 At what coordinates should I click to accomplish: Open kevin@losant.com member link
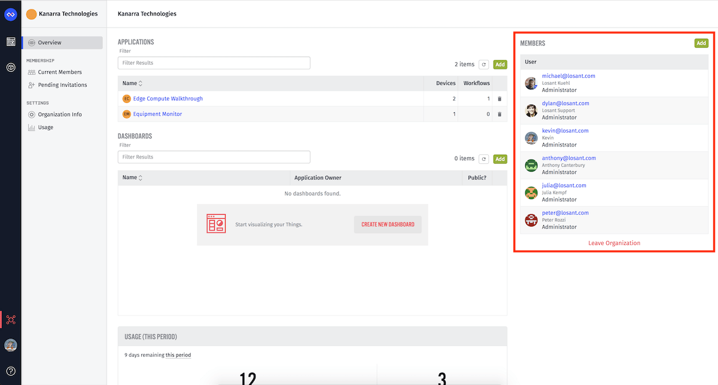click(565, 131)
